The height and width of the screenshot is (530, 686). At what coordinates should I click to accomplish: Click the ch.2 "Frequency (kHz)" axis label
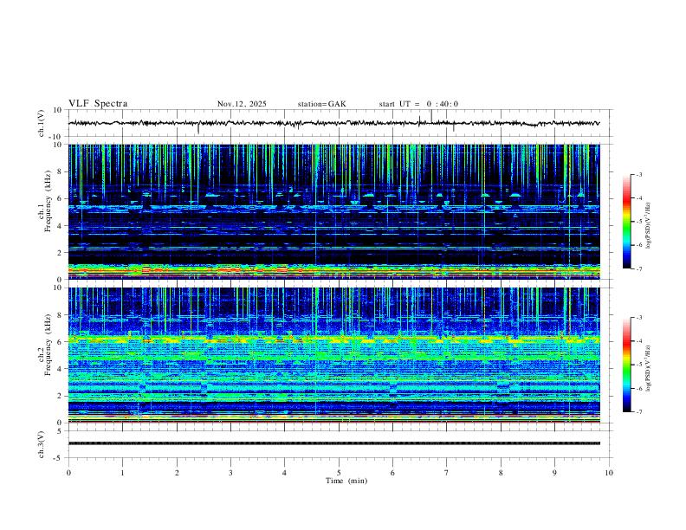click(x=48, y=345)
